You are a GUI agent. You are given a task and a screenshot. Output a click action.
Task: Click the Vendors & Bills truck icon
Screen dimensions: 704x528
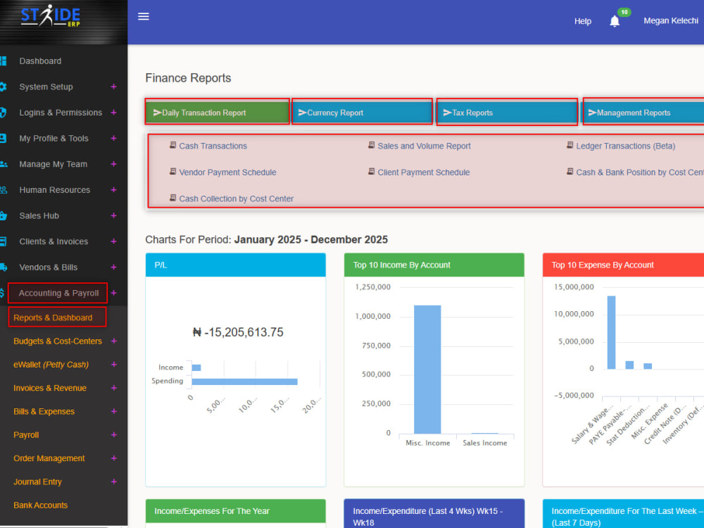coord(4,267)
